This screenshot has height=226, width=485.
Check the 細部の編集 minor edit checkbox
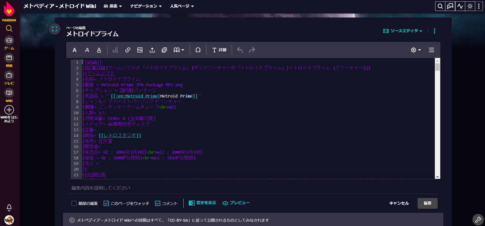[x=74, y=203]
